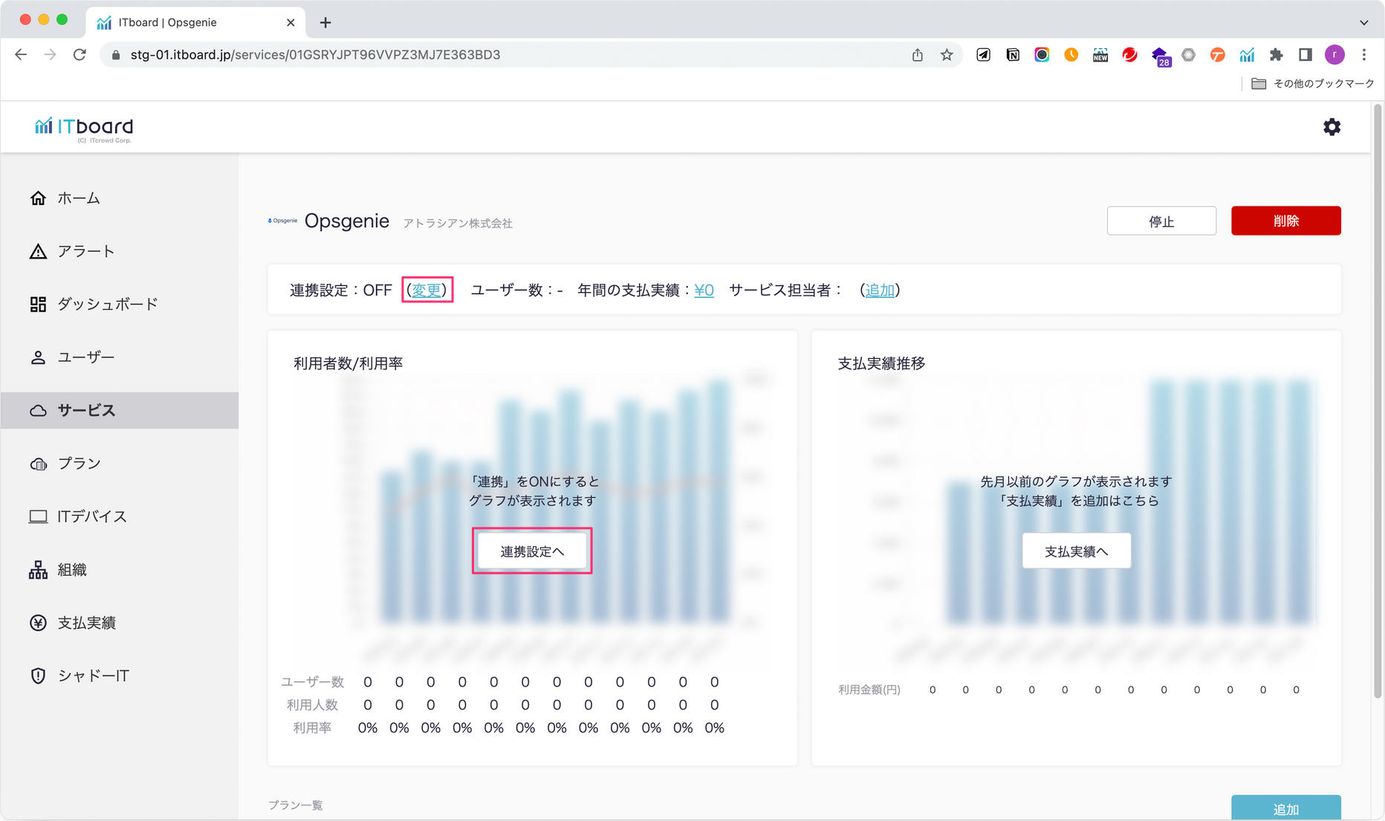
Task: Expand the browser tab list chevron
Action: (x=1363, y=22)
